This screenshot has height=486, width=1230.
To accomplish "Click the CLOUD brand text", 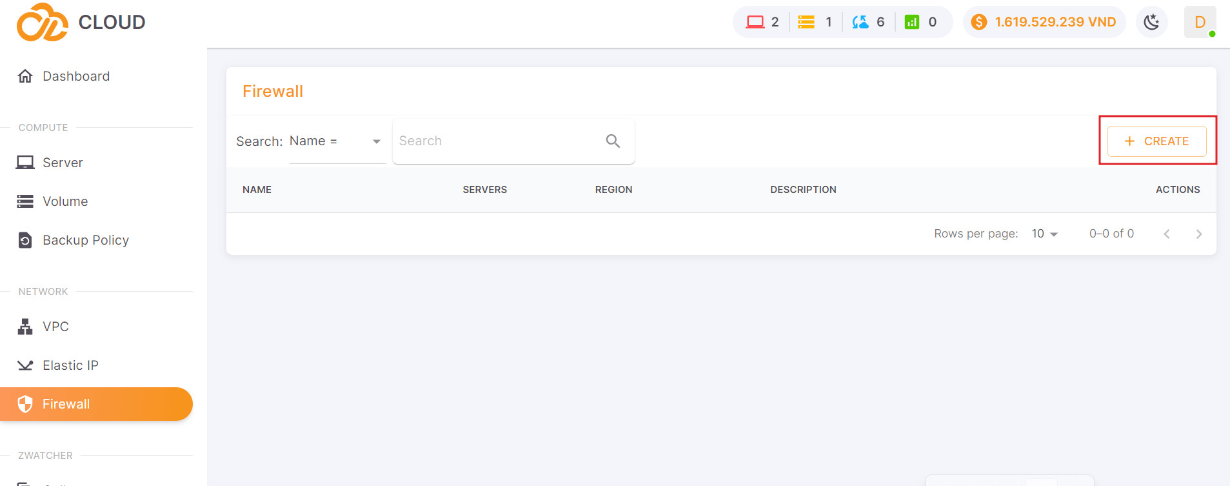I will [112, 22].
